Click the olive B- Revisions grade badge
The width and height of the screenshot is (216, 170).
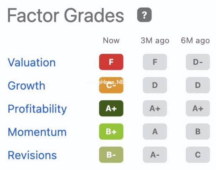click(x=111, y=155)
